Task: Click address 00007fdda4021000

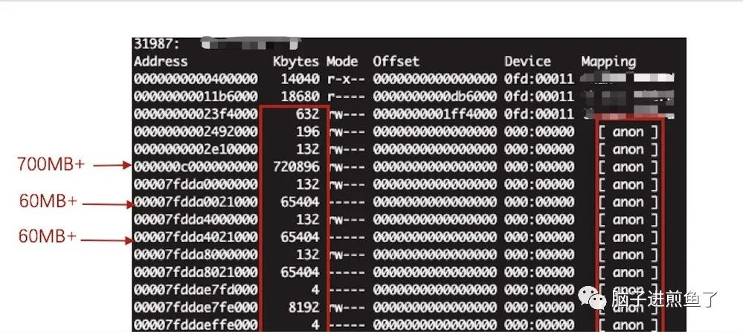Action: pos(196,237)
